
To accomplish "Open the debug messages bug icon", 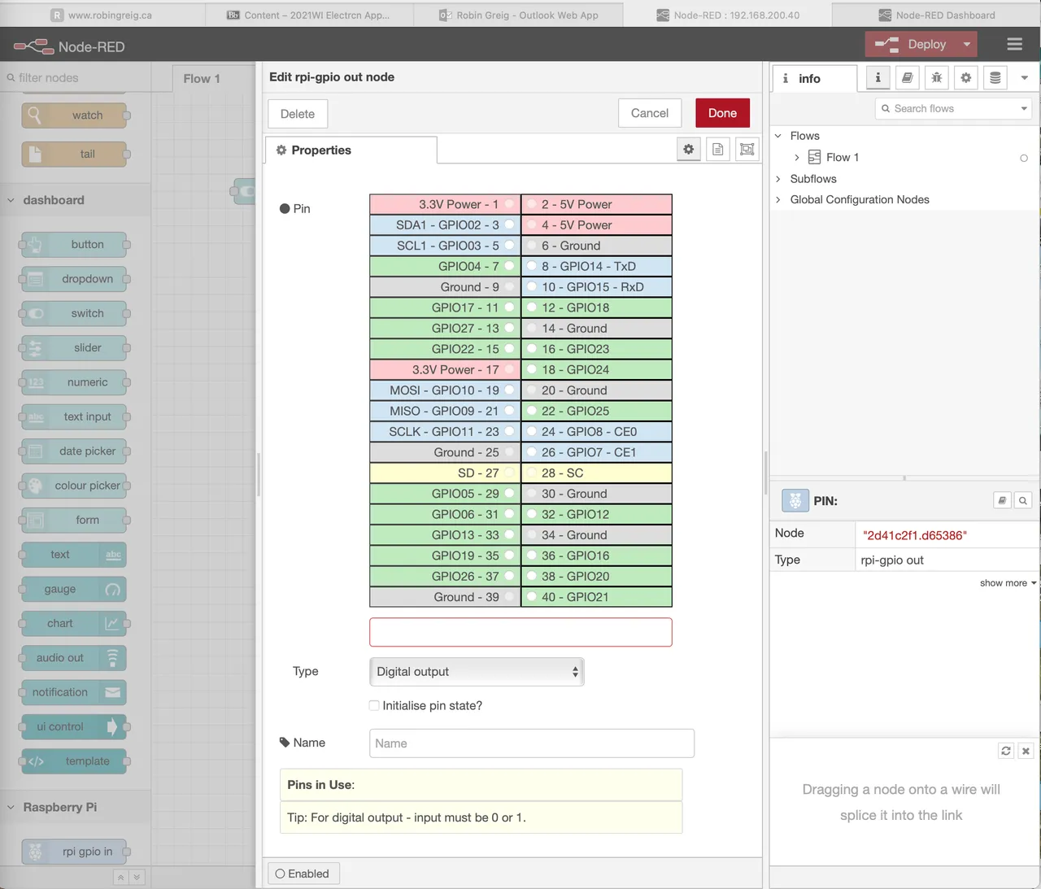I will pos(936,78).
